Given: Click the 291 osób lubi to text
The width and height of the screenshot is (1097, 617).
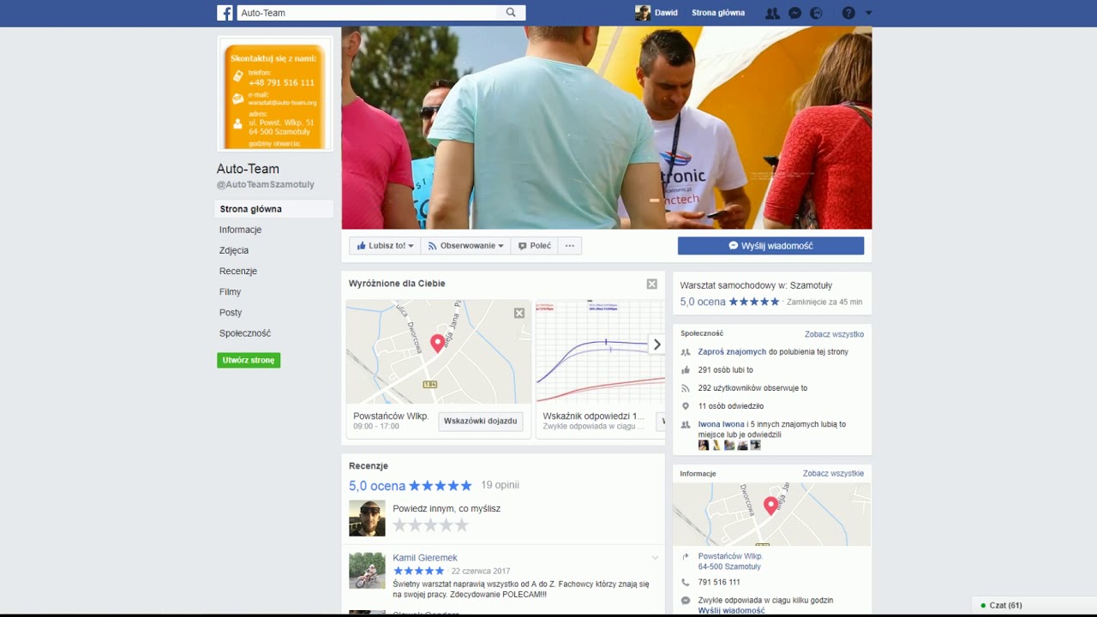Looking at the screenshot, I should 726,370.
